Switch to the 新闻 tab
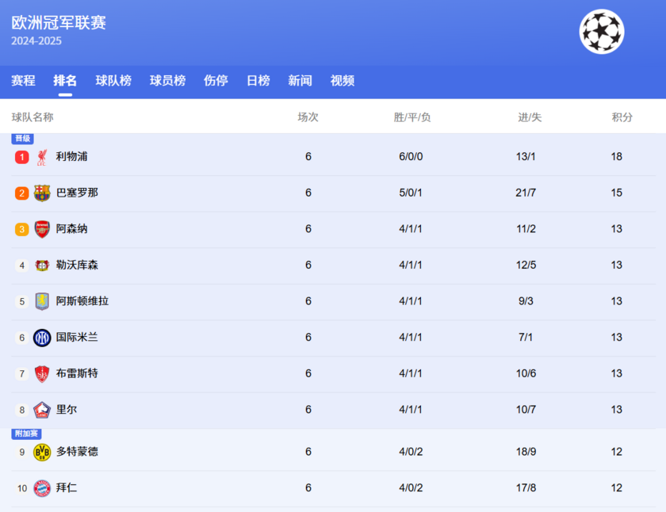 300,81
